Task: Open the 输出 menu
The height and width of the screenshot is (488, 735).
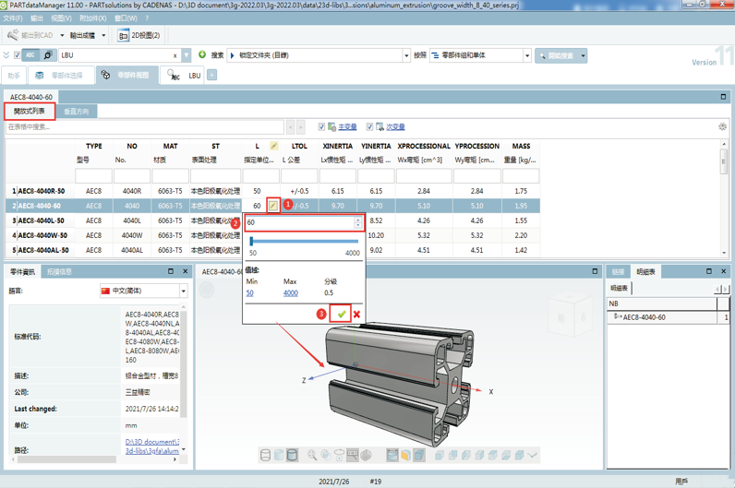Action: click(37, 18)
